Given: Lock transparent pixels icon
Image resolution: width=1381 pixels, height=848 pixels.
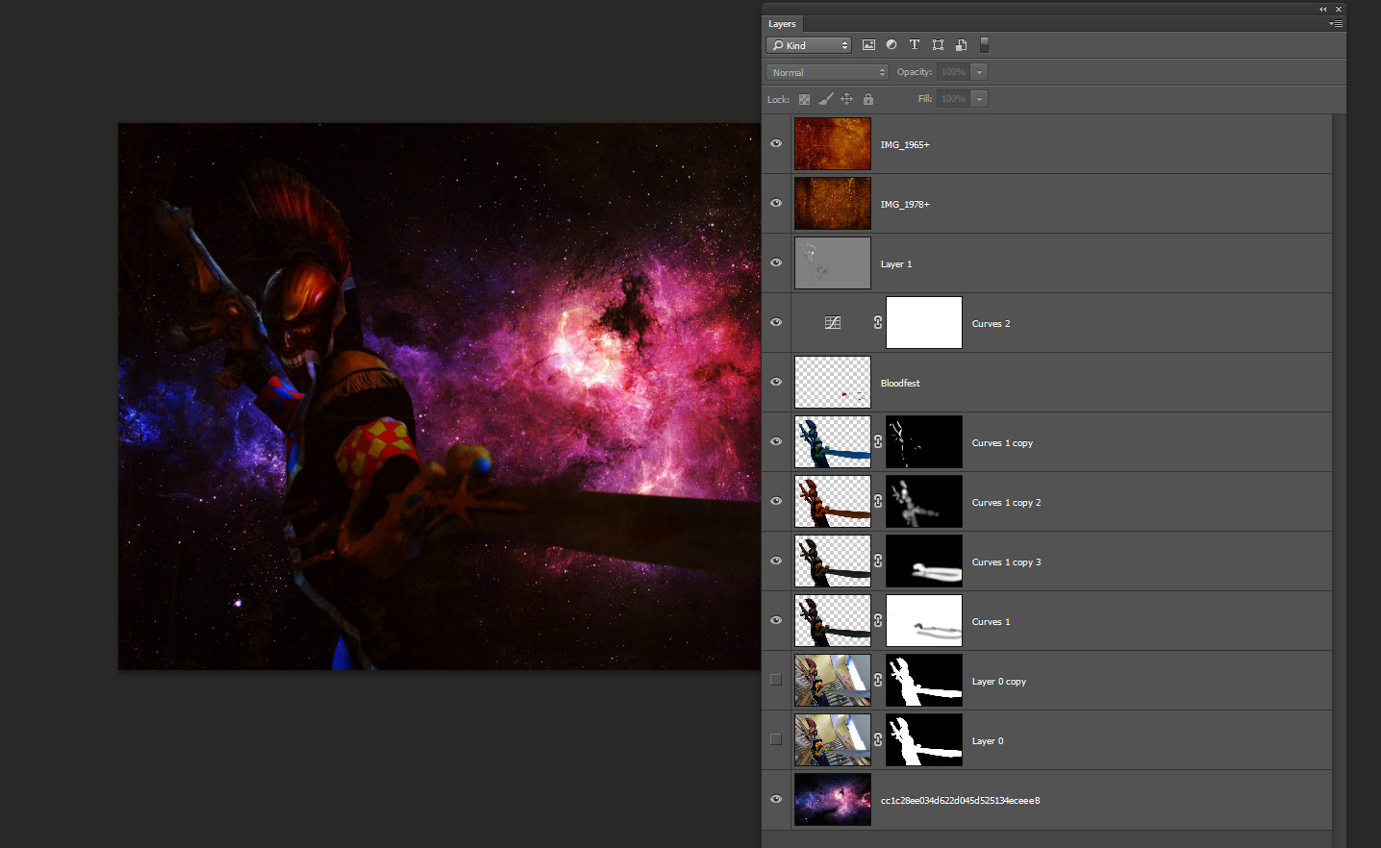Looking at the screenshot, I should pos(804,99).
